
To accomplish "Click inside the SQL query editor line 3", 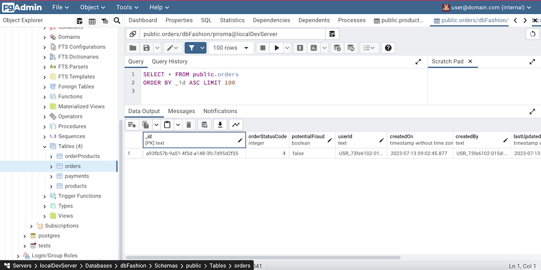I will tap(283, 91).
